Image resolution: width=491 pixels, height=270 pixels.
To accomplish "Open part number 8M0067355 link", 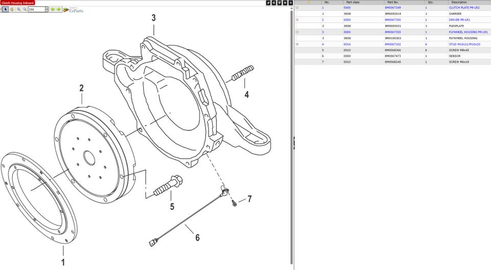I will coord(393,32).
